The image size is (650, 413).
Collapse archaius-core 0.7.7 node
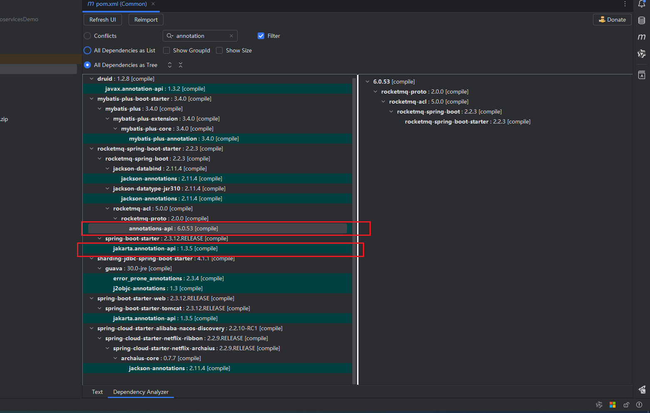pyautogui.click(x=115, y=358)
